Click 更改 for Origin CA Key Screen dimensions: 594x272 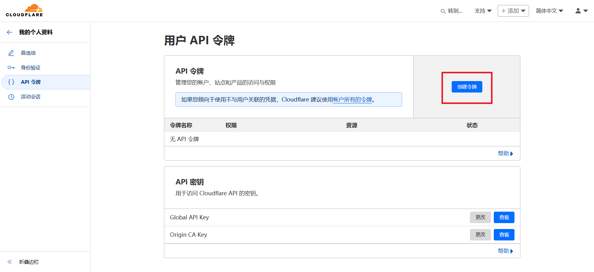click(480, 235)
